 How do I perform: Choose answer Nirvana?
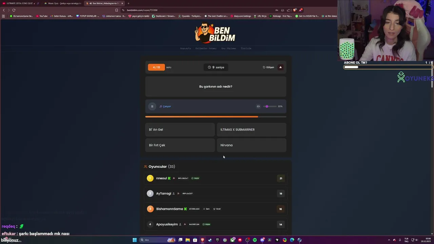(x=252, y=145)
